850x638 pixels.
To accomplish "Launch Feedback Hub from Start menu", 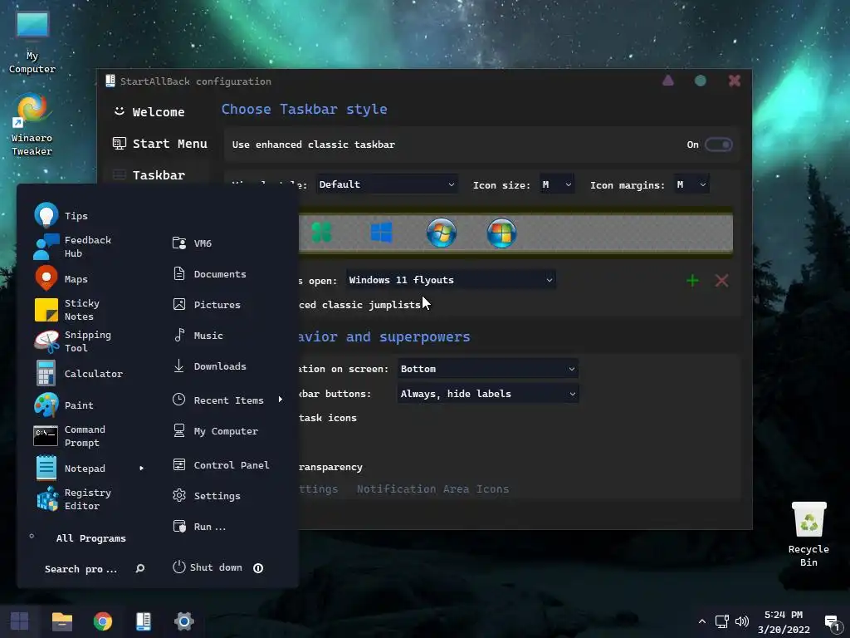I will pyautogui.click(x=73, y=247).
